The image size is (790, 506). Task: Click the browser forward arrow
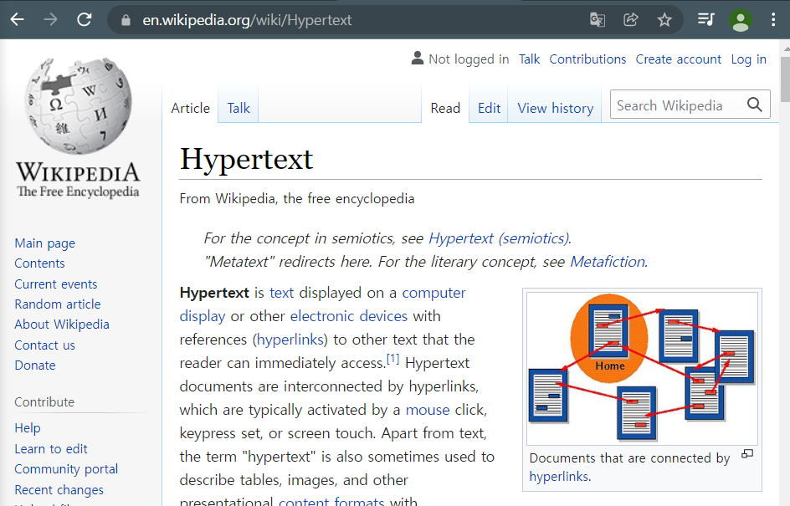50,19
